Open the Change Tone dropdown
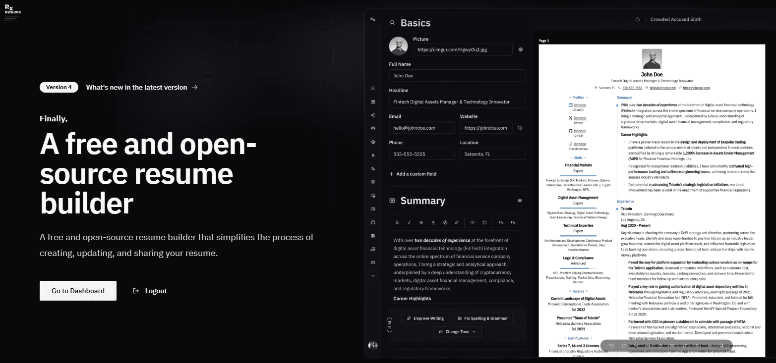The width and height of the screenshot is (776, 363). (457, 331)
